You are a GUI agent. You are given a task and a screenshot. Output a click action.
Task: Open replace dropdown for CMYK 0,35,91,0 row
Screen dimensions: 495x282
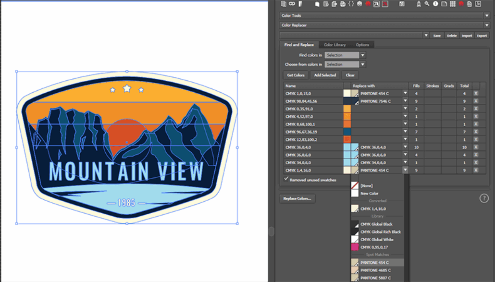pos(405,109)
